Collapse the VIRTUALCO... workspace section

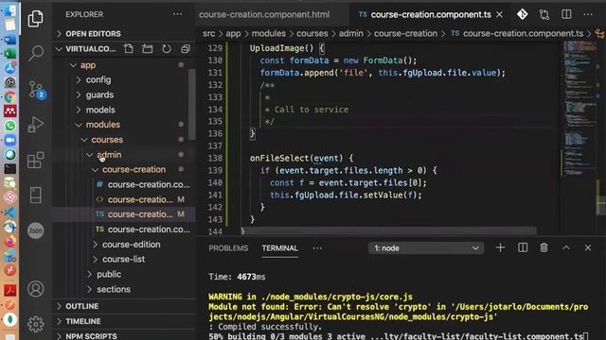90,49
